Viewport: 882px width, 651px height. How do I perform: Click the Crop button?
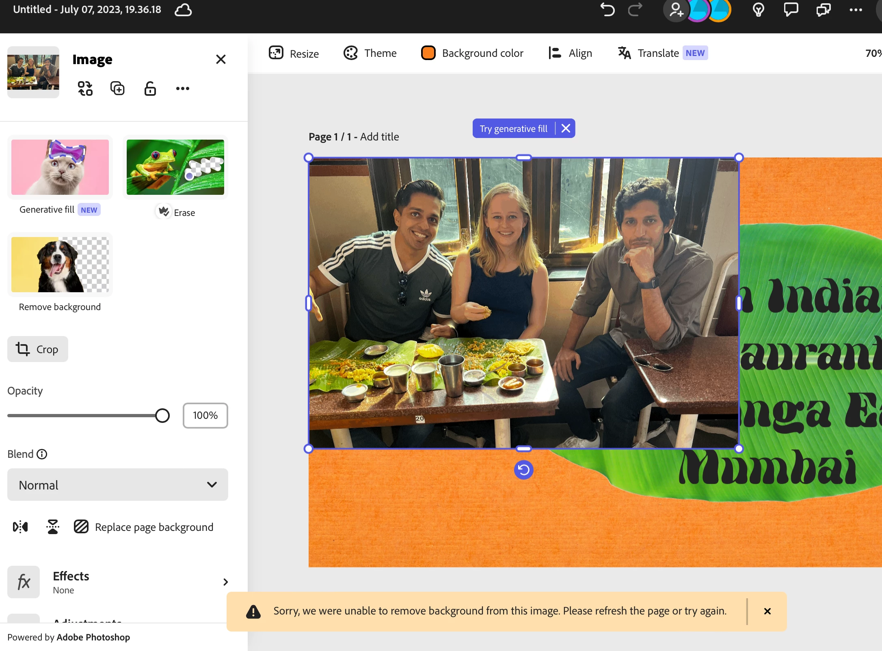(x=38, y=349)
